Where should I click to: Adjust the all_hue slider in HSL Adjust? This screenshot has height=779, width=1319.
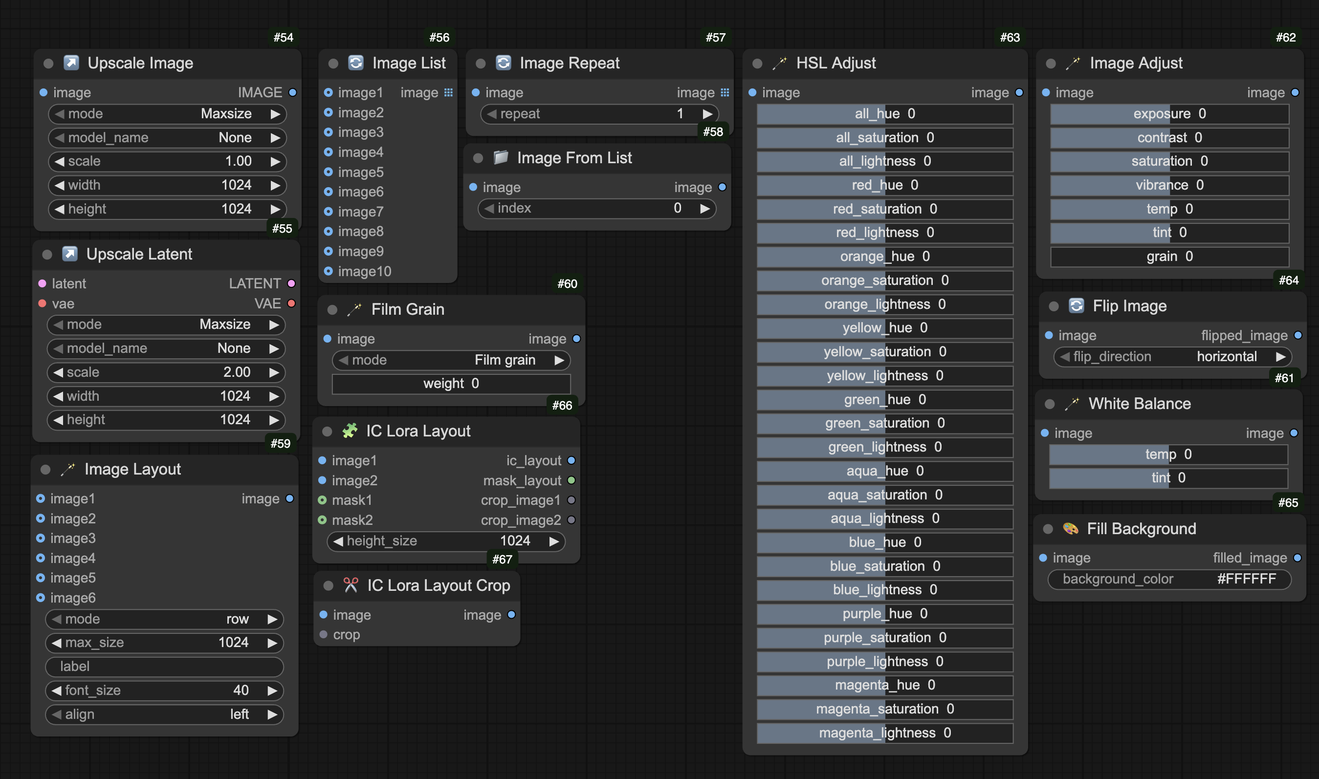885,114
